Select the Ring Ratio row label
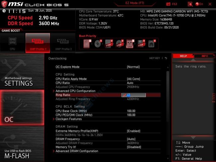 coord(63,95)
